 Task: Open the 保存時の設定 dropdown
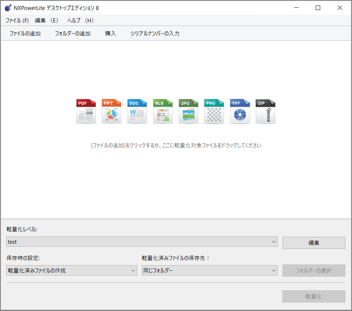[x=72, y=270]
